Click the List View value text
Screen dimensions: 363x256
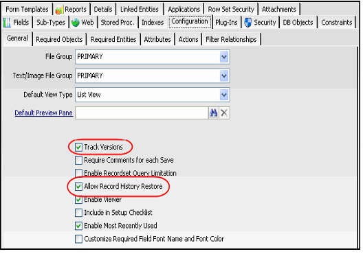click(89, 95)
